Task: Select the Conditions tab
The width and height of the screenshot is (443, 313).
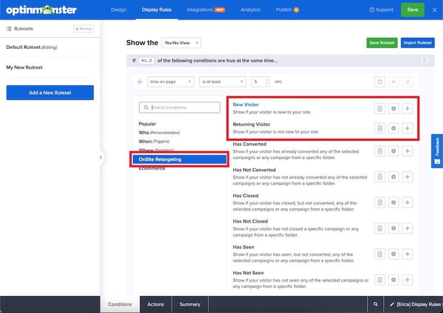Action: 120,305
